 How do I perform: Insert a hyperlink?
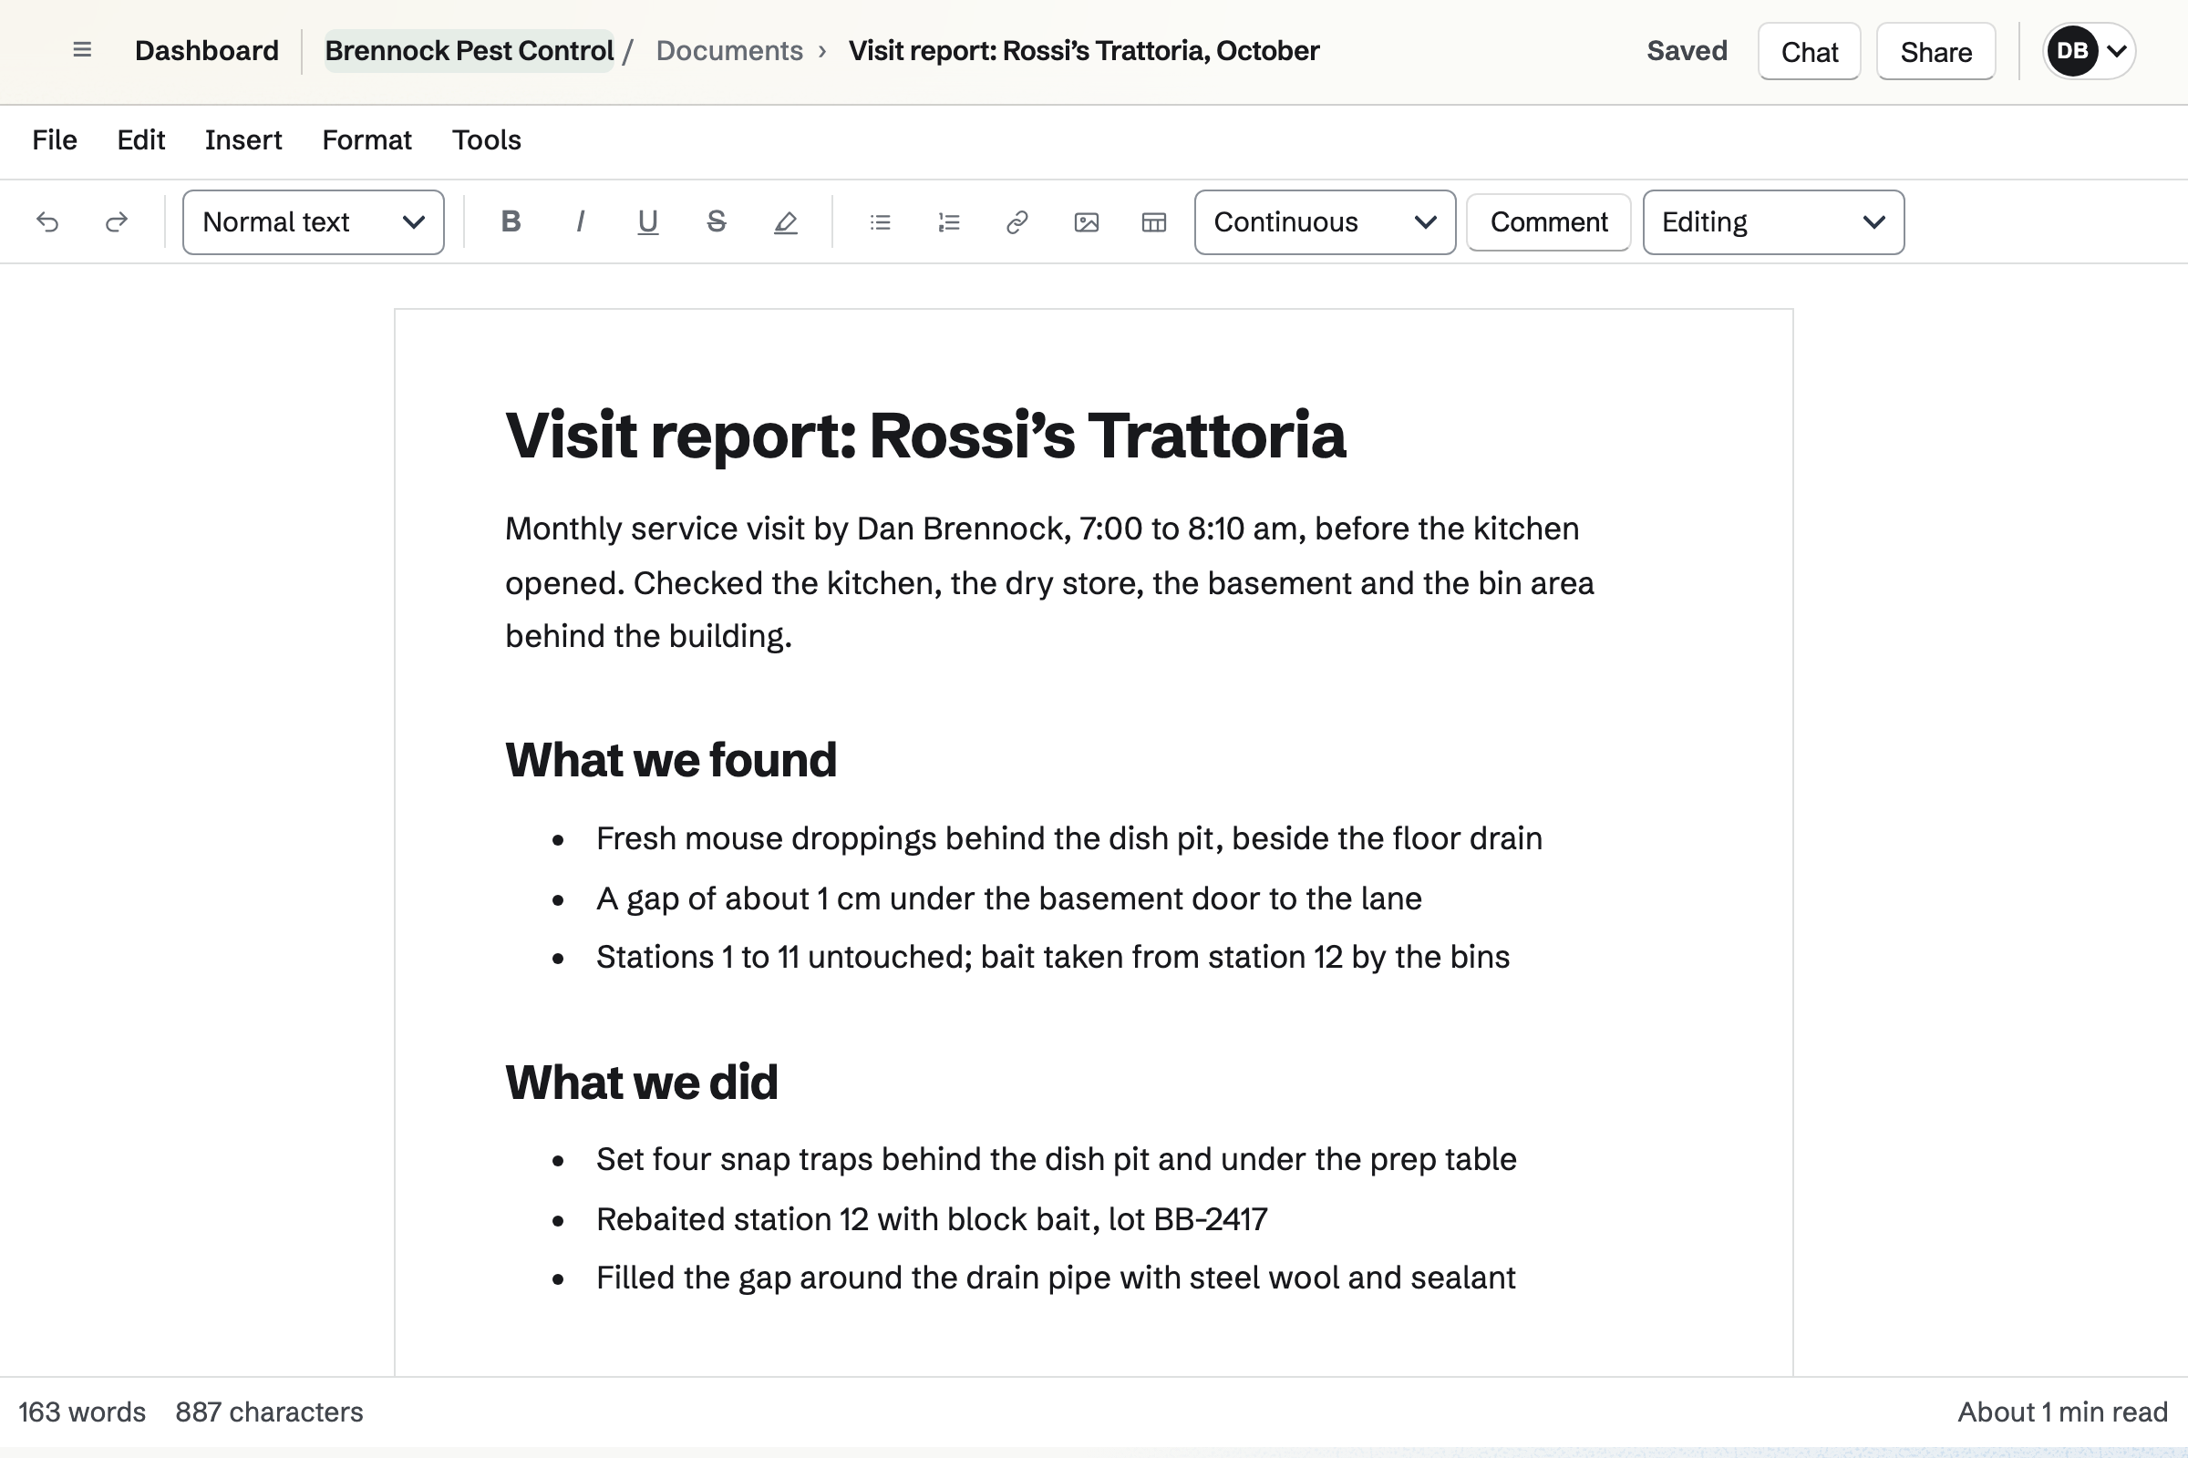[1017, 222]
